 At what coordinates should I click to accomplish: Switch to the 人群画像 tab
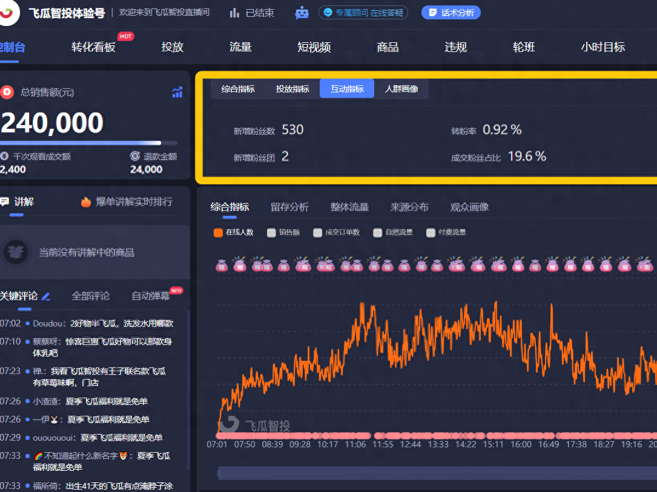coord(401,89)
